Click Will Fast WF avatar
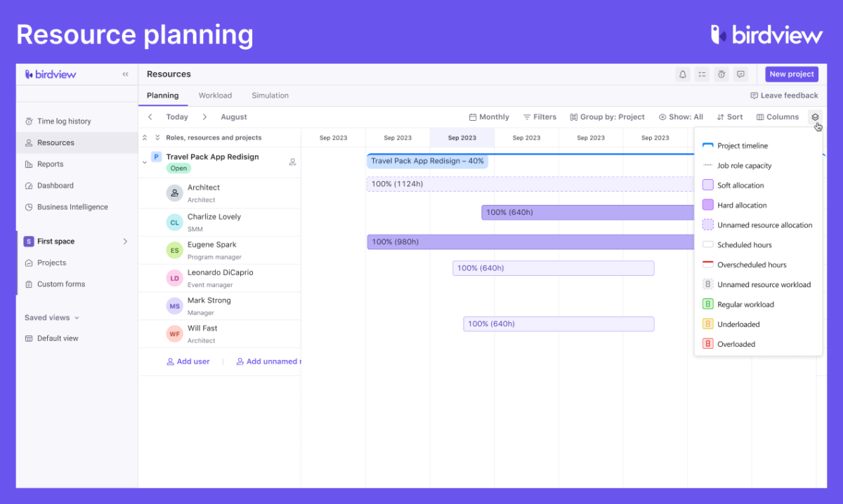 coord(174,334)
